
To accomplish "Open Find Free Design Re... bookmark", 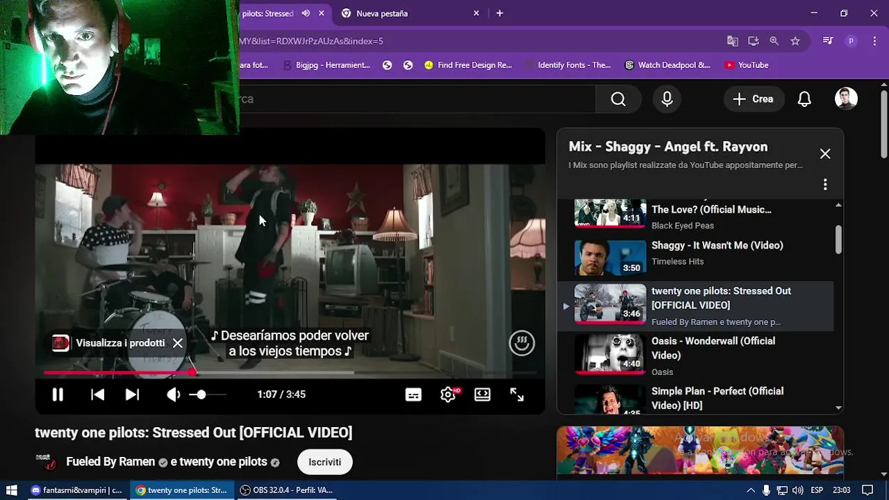I will 468,65.
